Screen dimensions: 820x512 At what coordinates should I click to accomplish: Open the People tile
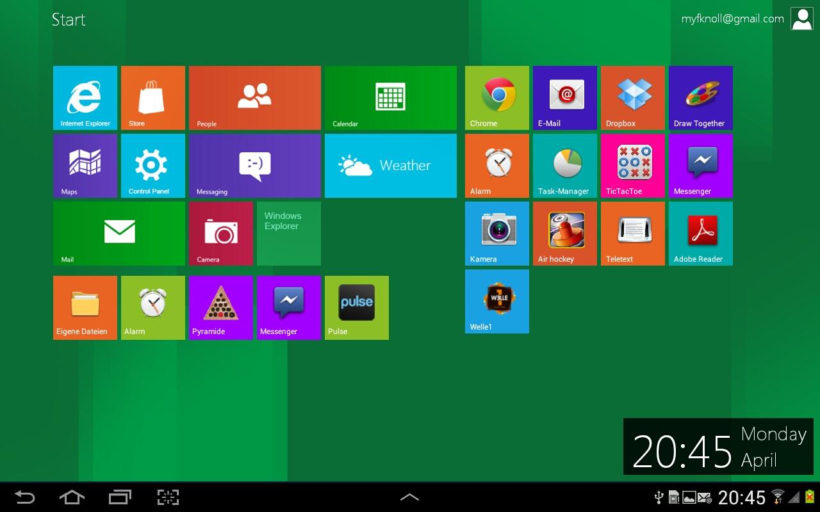coord(255,98)
